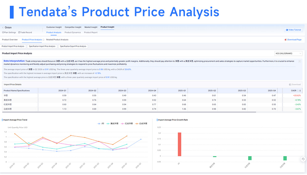Screen dimensions: 307x175
Task: Click the 20.63% CAGR link in interpretation
Action: pos(128,69)
